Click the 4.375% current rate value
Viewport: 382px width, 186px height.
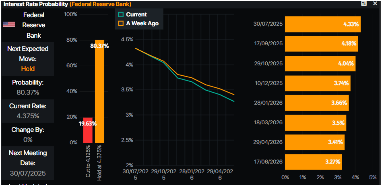28,116
